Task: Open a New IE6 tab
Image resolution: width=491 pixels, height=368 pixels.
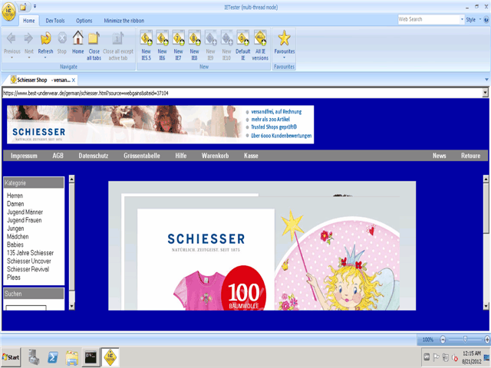Action: tap(162, 38)
